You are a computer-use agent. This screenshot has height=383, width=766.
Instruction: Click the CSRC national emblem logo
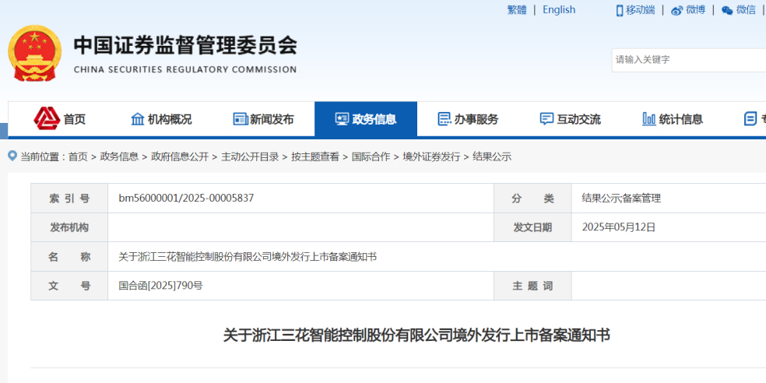[33, 53]
